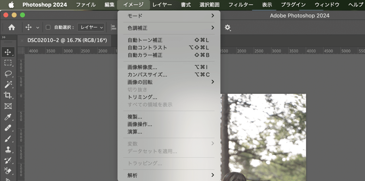Expand the 画像の回転 submenu
365x181 pixels.
pyautogui.click(x=169, y=82)
